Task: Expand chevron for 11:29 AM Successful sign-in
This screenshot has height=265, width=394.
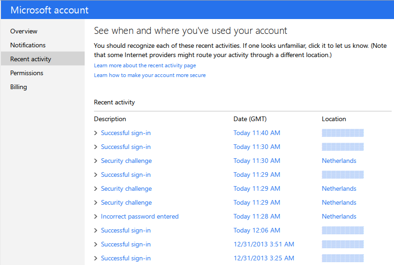Action: [x=96, y=175]
